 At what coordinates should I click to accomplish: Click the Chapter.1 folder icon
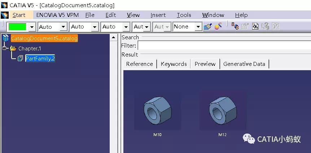click(13, 49)
